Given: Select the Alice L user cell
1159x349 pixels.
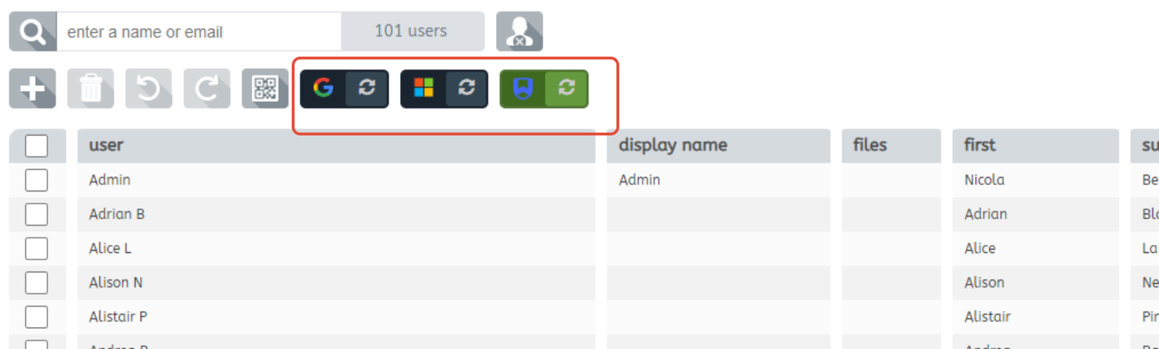Looking at the screenshot, I should point(336,249).
